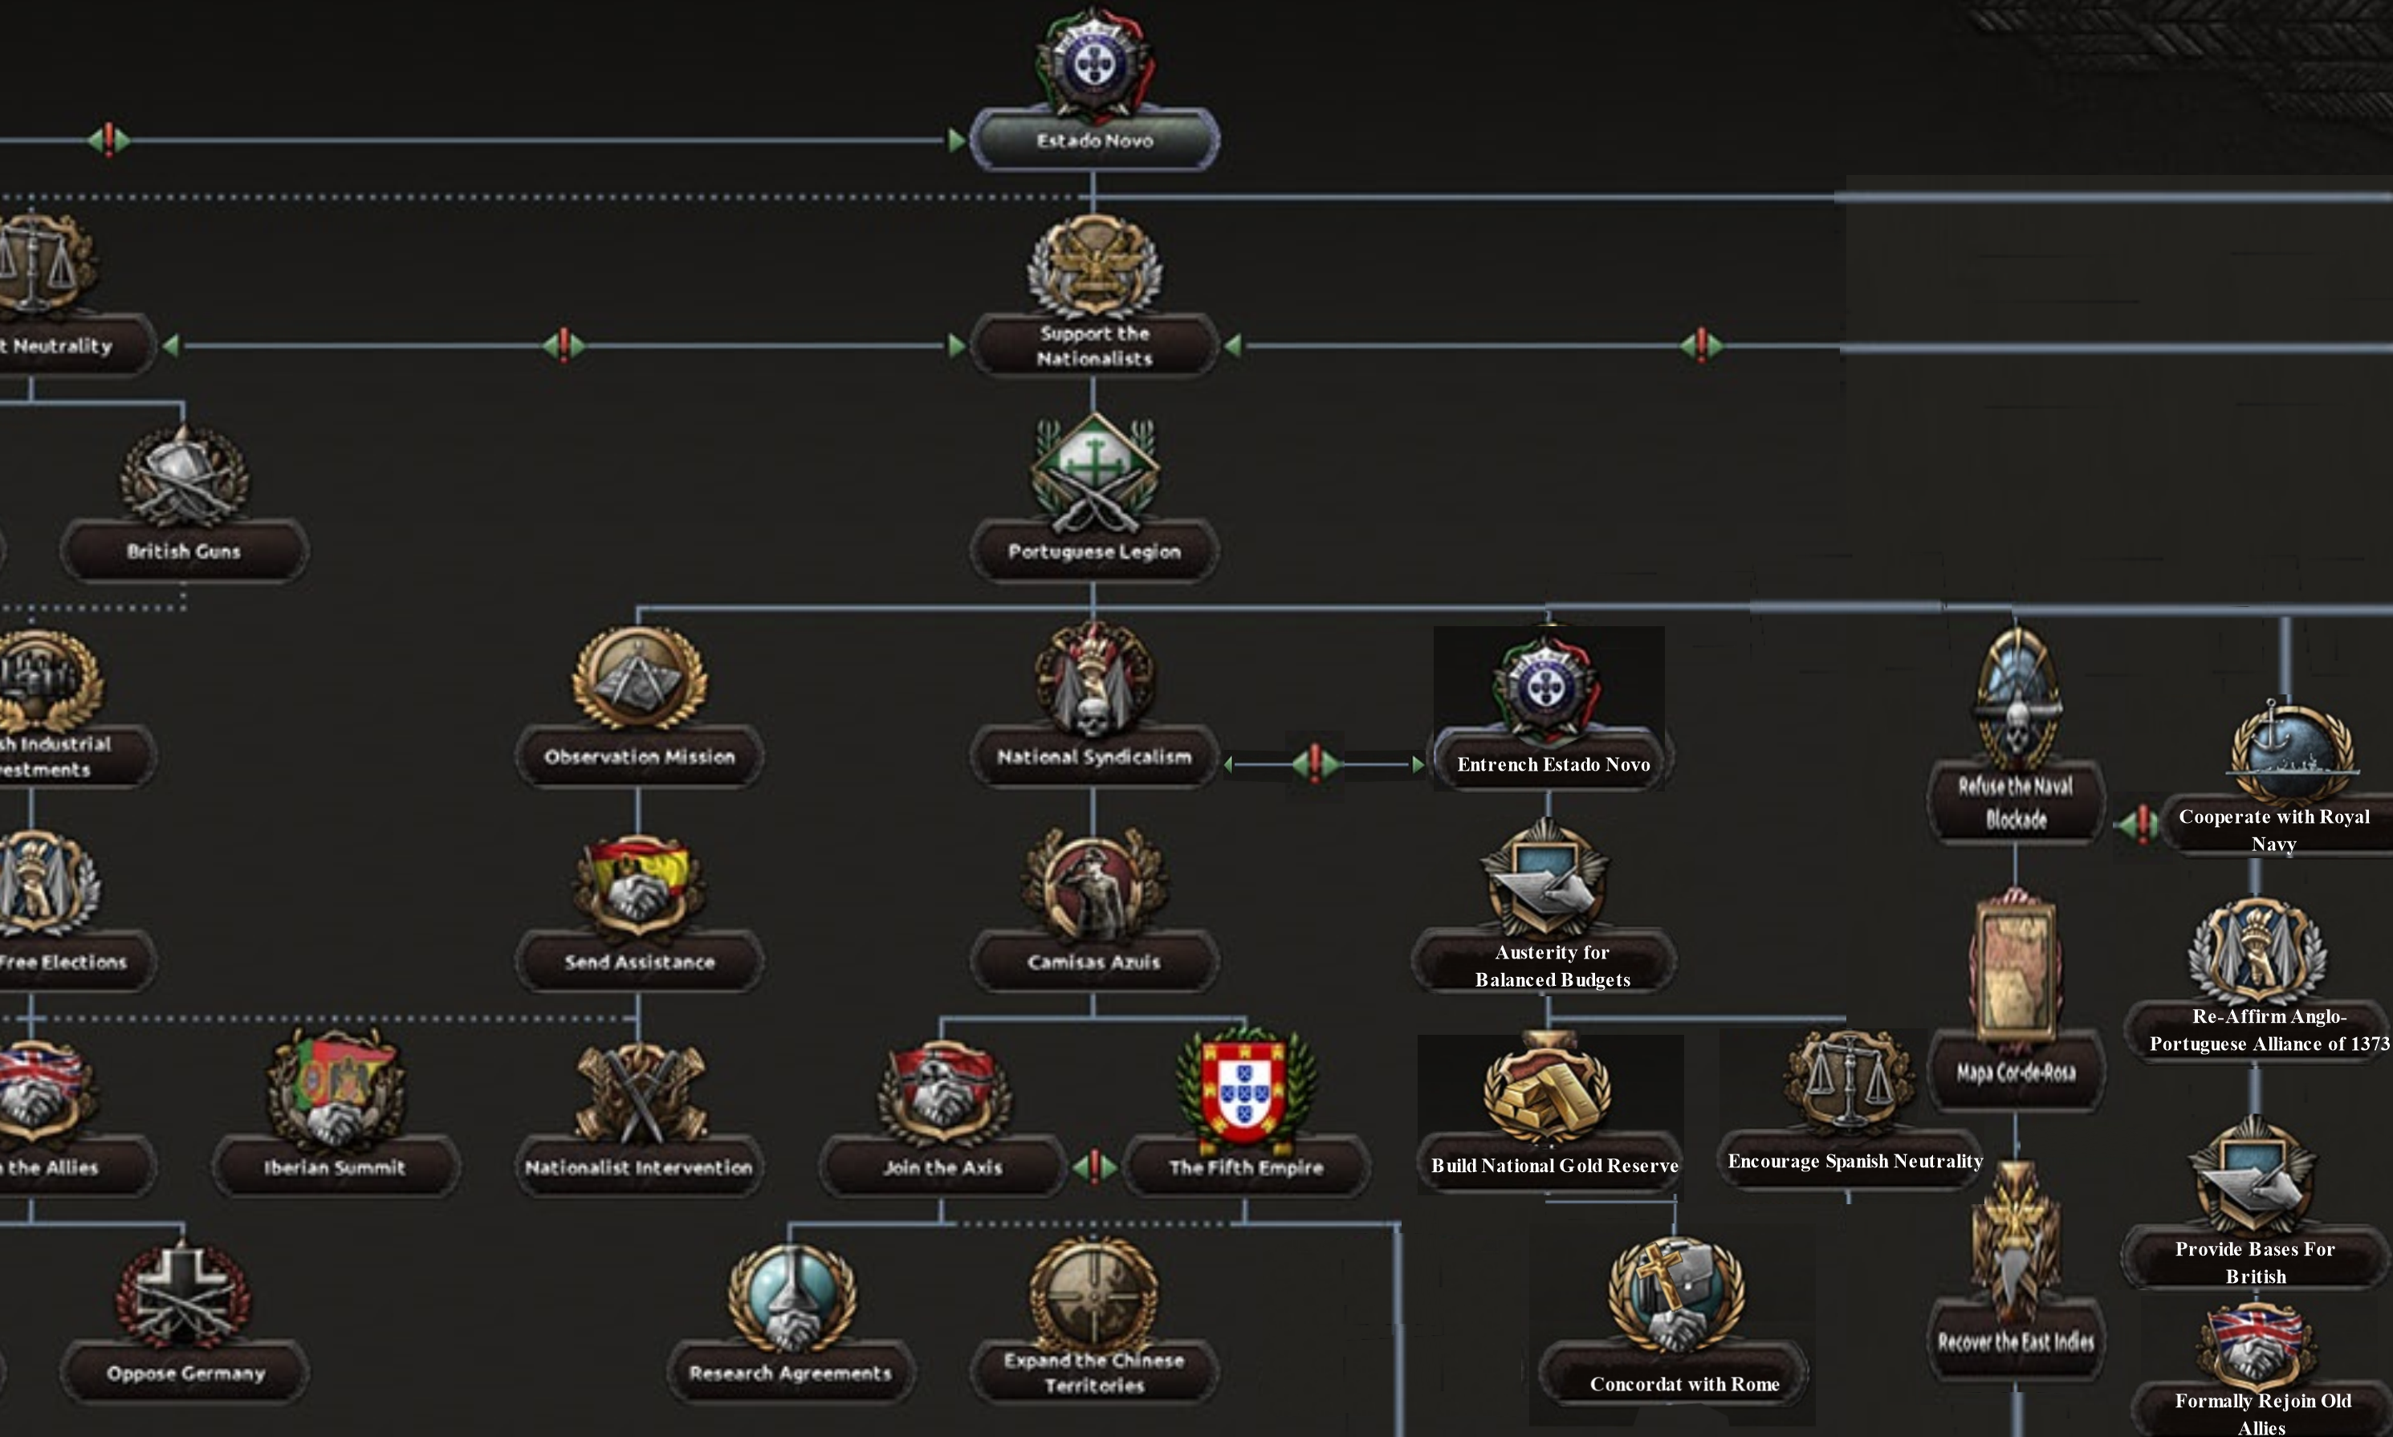2393x1437 pixels.
Task: Click the Research Agreements label plate
Action: pyautogui.click(x=791, y=1372)
